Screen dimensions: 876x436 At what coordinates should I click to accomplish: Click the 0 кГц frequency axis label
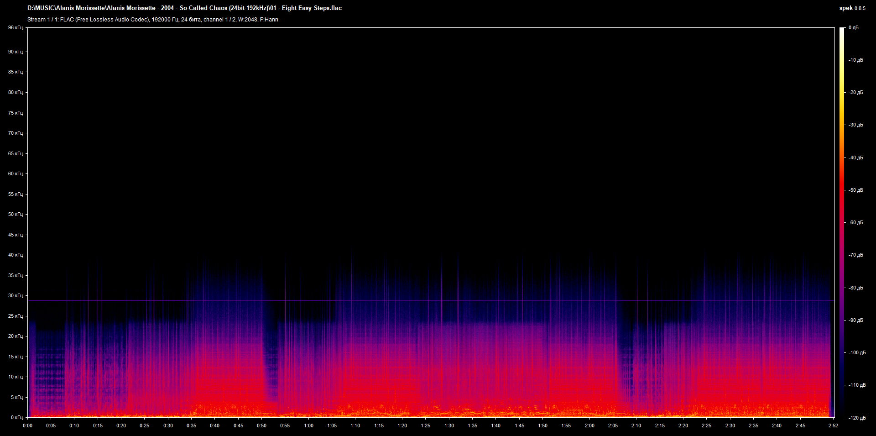[16, 417]
